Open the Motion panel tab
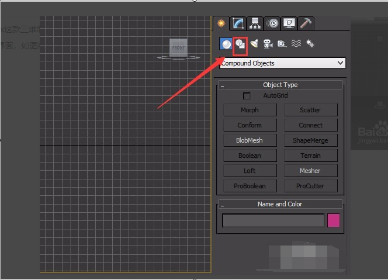388x280 pixels. 272,23
